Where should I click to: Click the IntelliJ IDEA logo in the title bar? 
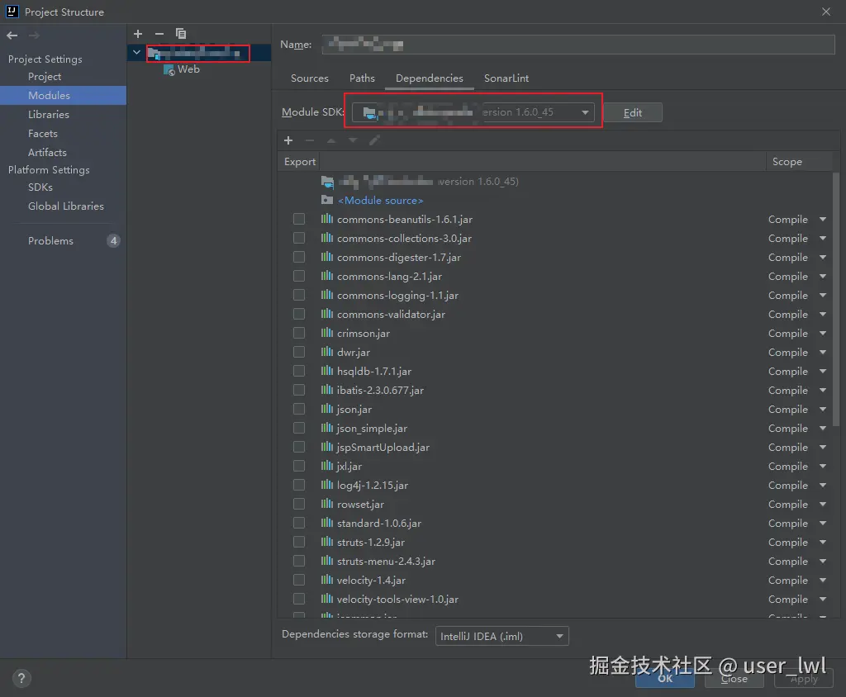click(12, 12)
